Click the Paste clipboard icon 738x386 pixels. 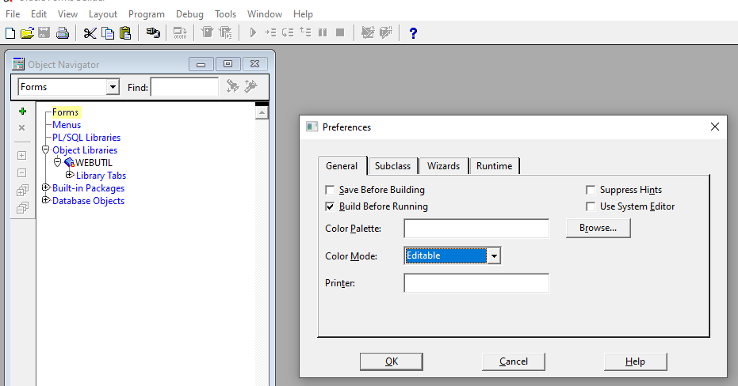pos(125,33)
